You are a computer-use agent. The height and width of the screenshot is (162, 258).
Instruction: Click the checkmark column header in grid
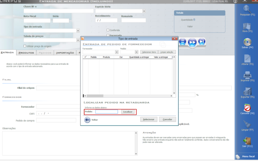click(85, 57)
